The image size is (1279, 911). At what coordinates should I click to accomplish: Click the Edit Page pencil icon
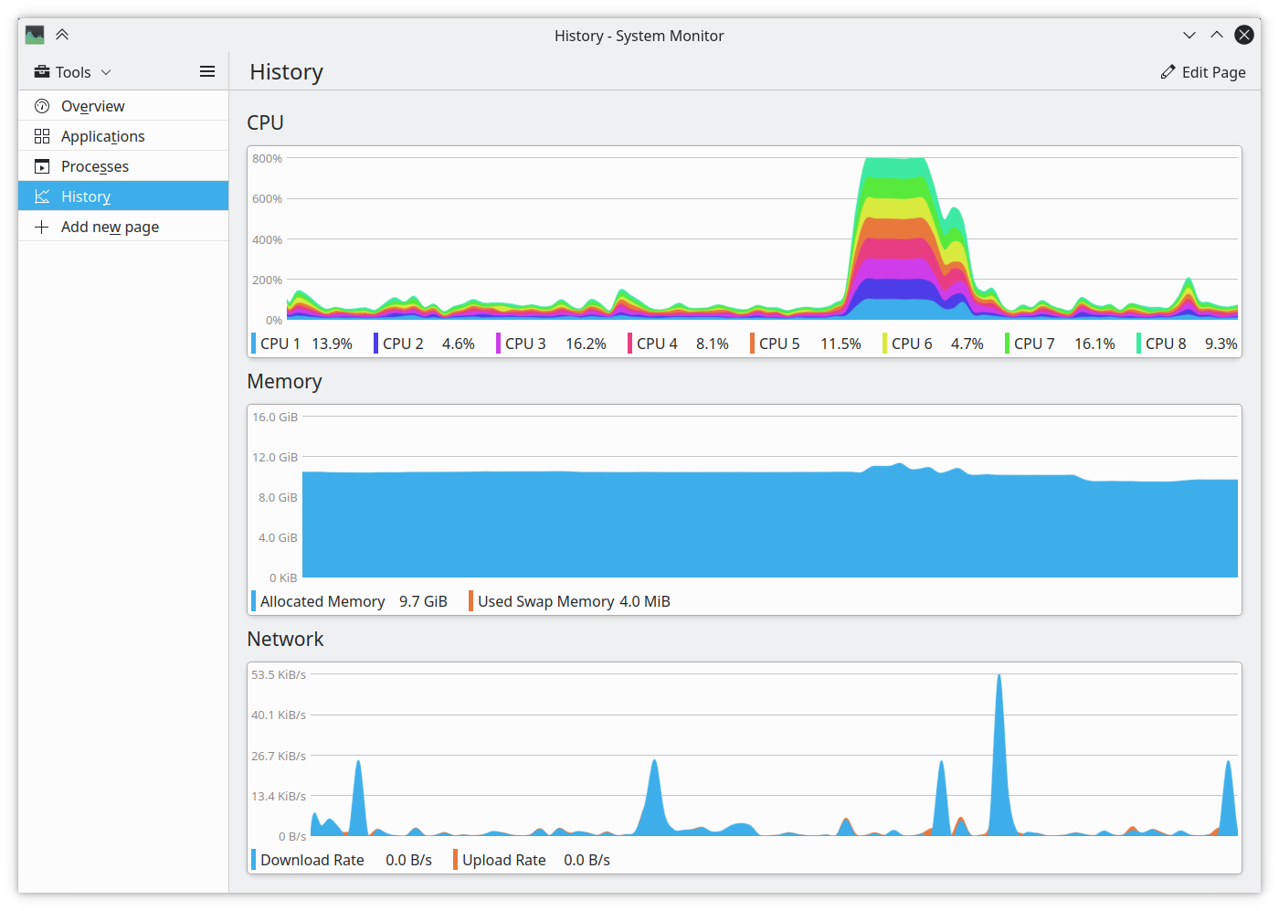click(1168, 71)
